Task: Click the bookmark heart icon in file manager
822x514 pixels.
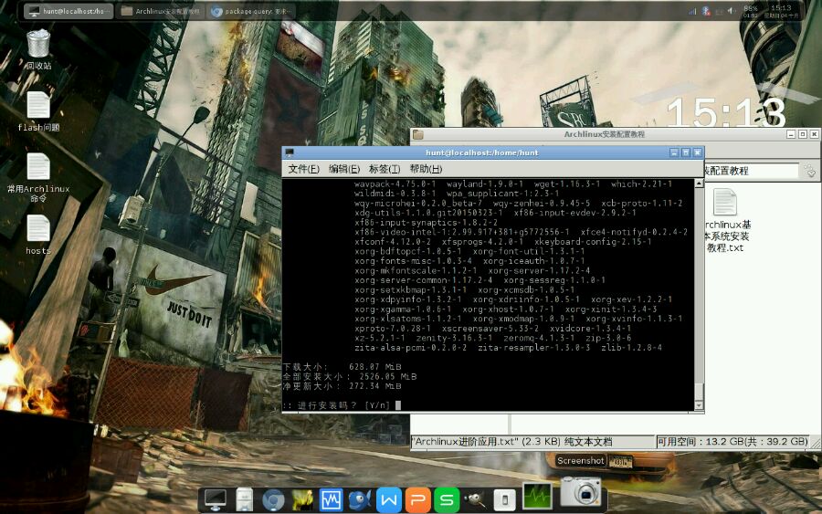Action: point(810,171)
